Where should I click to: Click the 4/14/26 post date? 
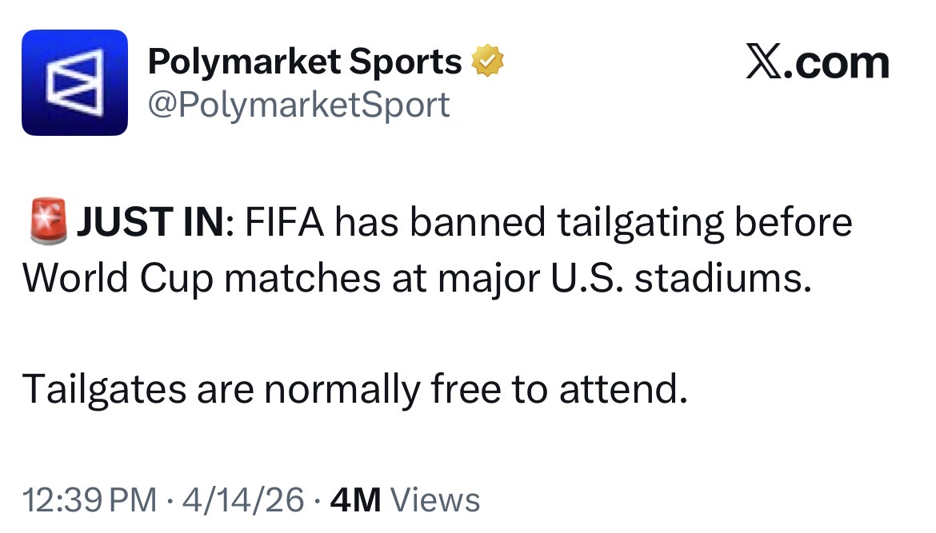(243, 500)
